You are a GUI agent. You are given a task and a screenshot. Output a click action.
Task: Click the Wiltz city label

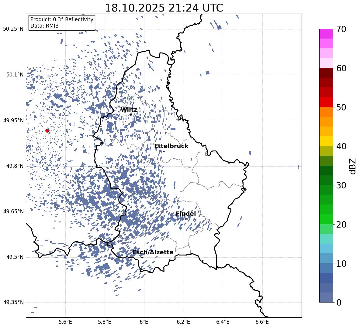[x=129, y=110]
